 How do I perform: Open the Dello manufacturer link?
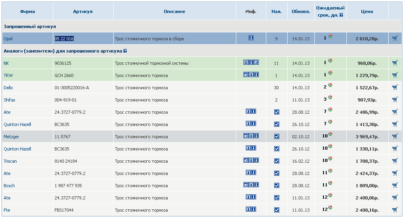tap(8, 88)
